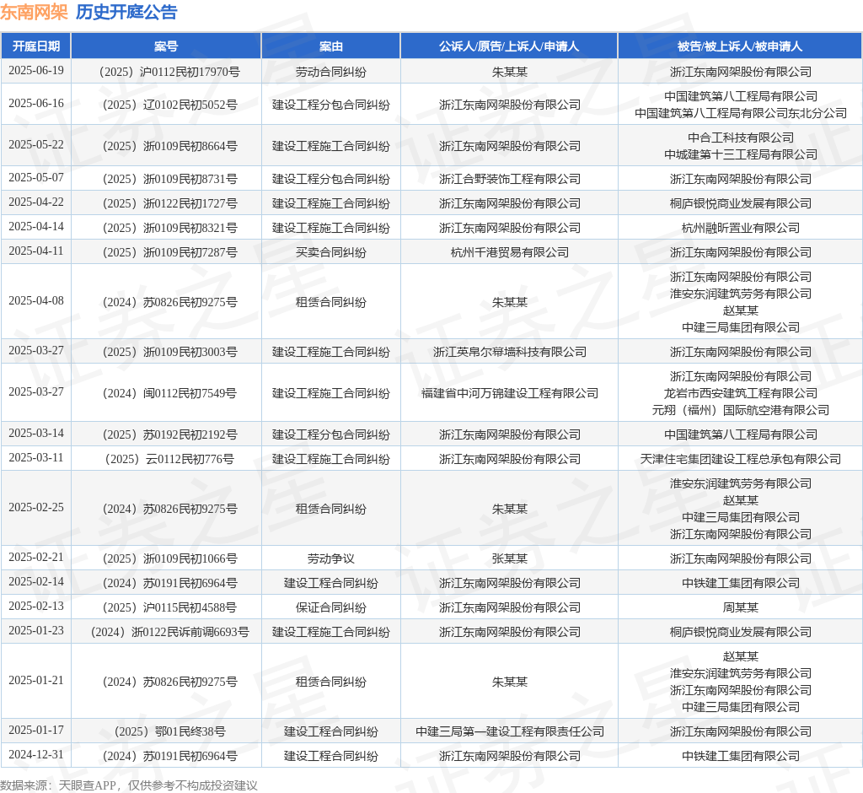Click date cell 2025-05-07
The height and width of the screenshot is (793, 863).
(35, 177)
